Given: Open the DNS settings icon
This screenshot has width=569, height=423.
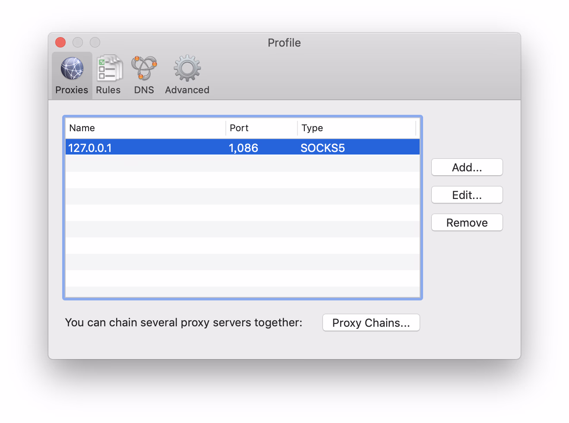Looking at the screenshot, I should 144,69.
